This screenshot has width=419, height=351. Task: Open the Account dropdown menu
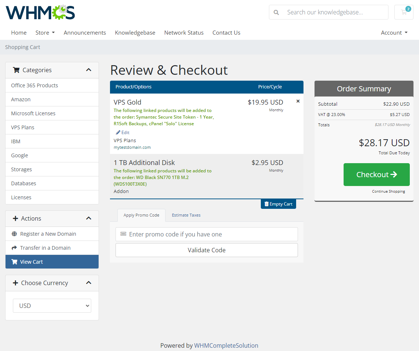[394, 32]
